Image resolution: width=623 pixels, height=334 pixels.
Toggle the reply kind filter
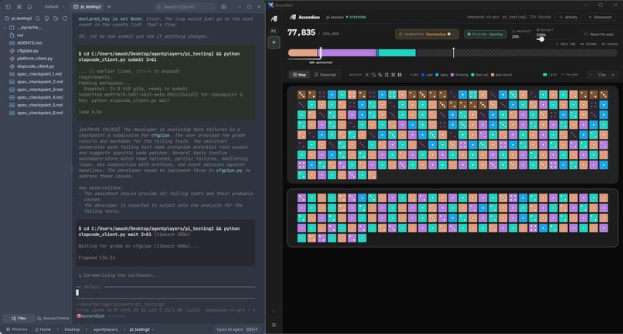[x=441, y=75]
